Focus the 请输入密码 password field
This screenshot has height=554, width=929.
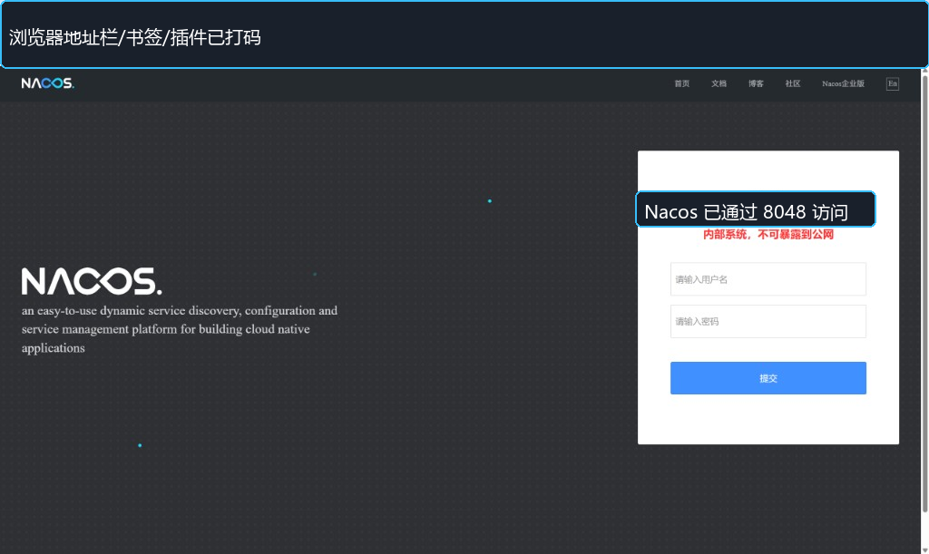pos(768,321)
